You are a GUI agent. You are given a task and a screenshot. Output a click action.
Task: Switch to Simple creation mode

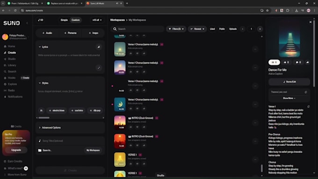(64, 20)
